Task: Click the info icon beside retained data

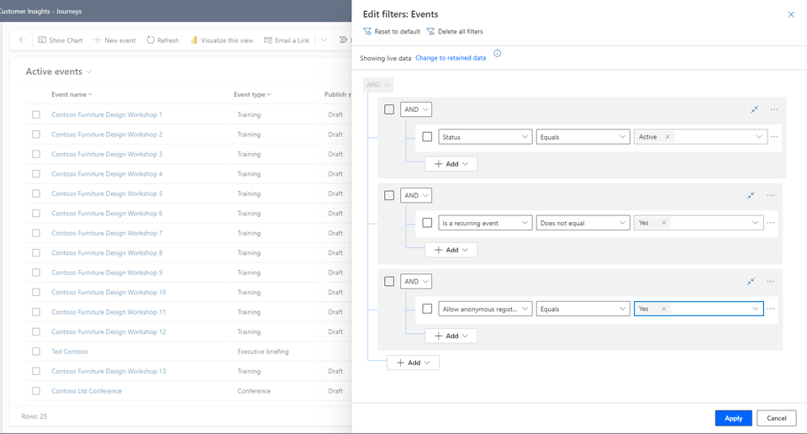Action: (498, 54)
